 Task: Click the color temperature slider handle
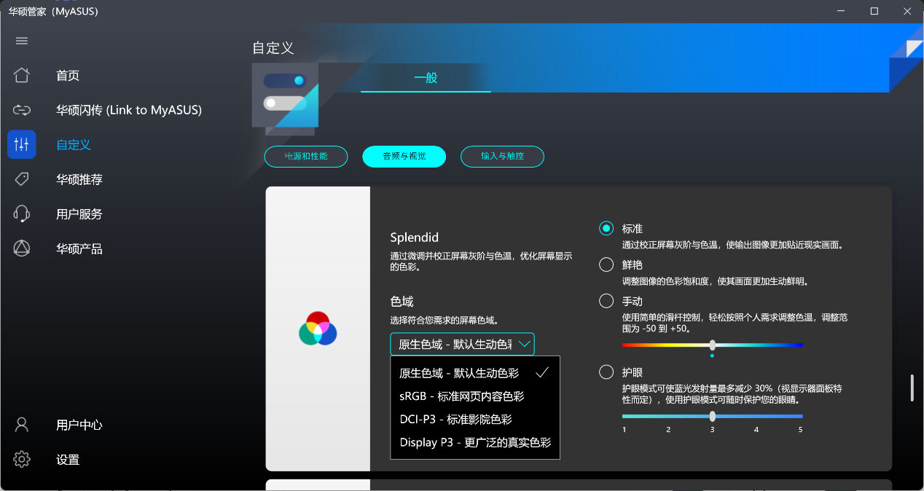tap(712, 345)
